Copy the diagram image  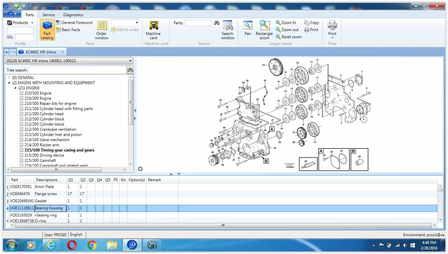pyautogui.click(x=312, y=23)
